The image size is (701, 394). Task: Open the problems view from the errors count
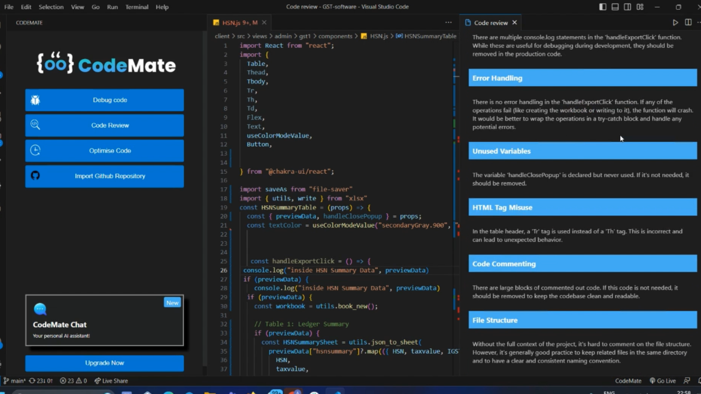coord(67,381)
